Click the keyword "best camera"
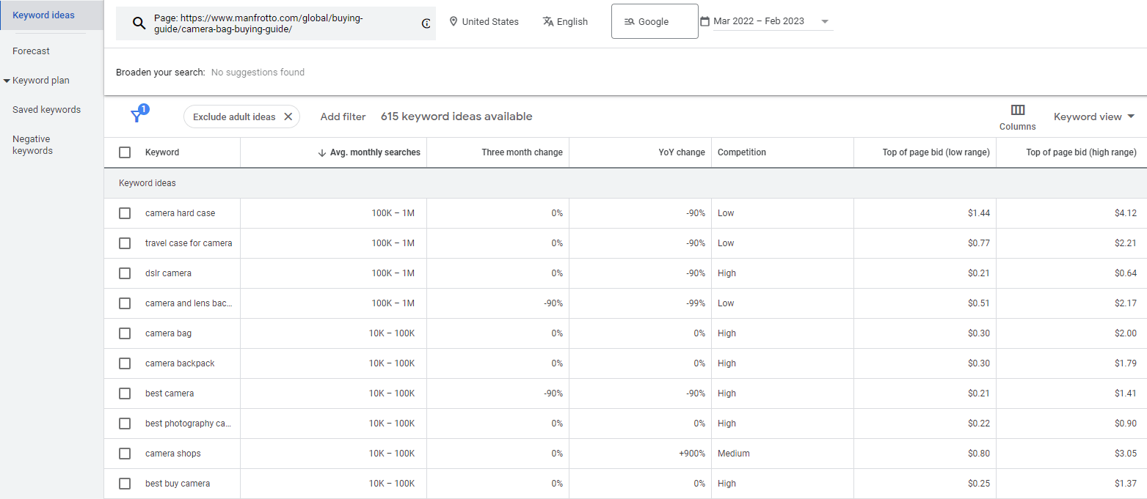The height and width of the screenshot is (499, 1147). tap(170, 393)
